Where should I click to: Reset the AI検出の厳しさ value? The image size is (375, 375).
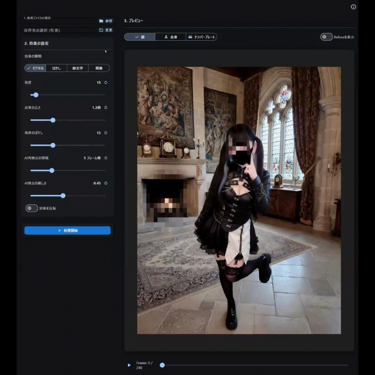(106, 183)
